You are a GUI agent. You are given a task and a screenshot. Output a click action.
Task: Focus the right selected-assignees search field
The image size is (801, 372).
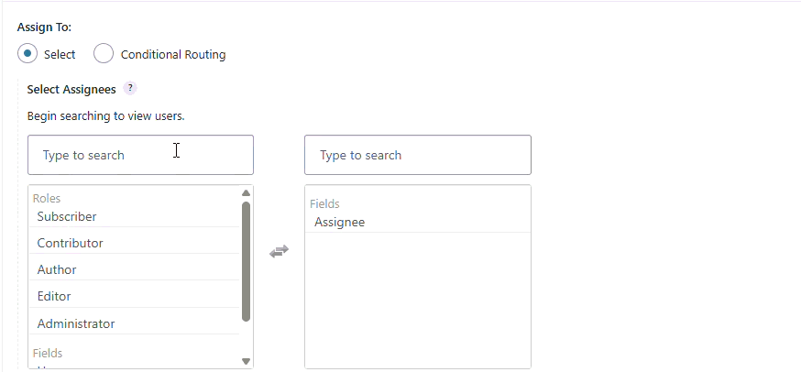(x=417, y=155)
